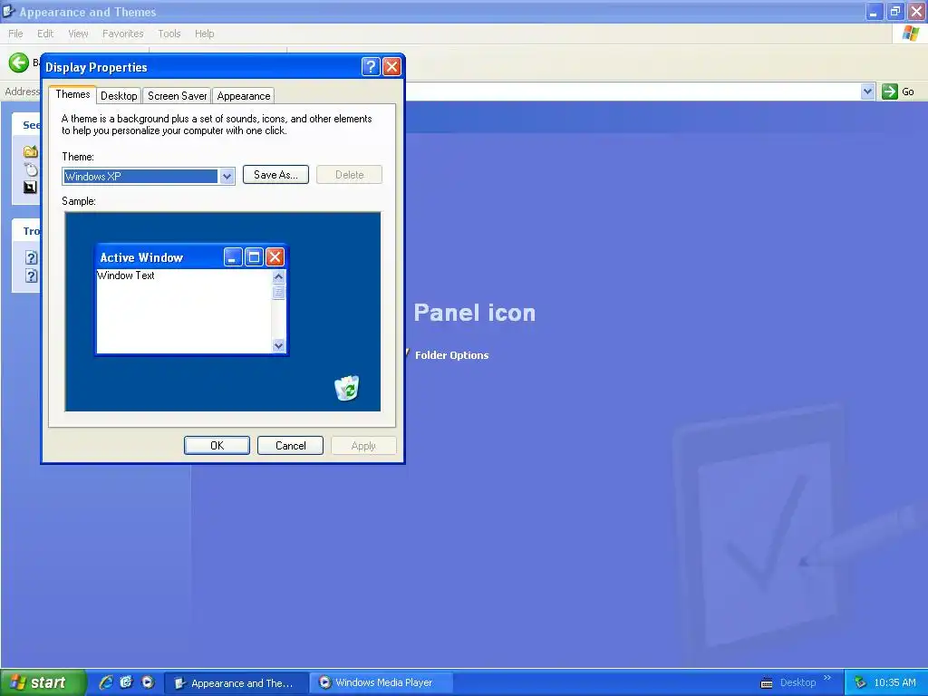Click the mouse icon in See Also panel

pyautogui.click(x=31, y=169)
